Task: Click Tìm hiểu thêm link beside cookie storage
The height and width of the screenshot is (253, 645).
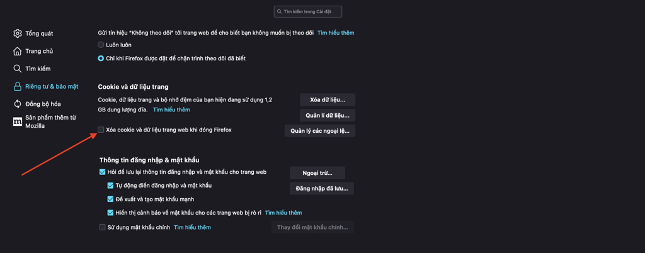Action: tap(171, 110)
